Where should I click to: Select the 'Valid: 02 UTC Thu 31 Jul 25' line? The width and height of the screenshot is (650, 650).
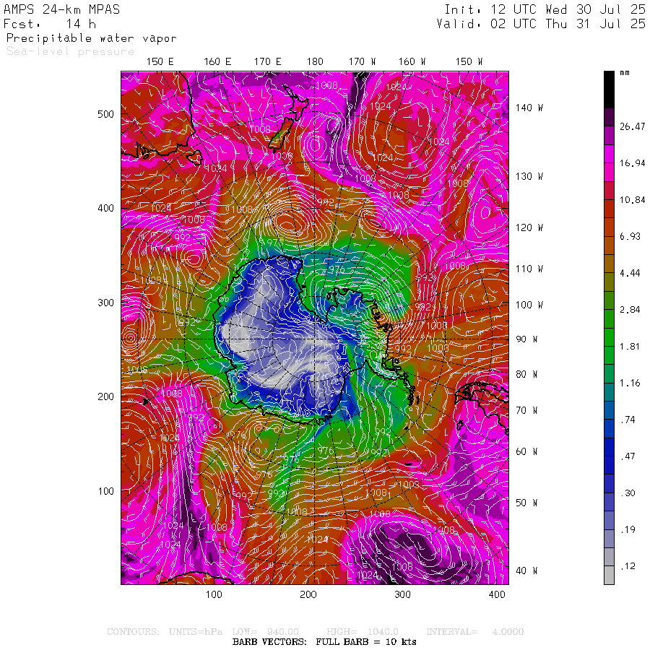(541, 24)
